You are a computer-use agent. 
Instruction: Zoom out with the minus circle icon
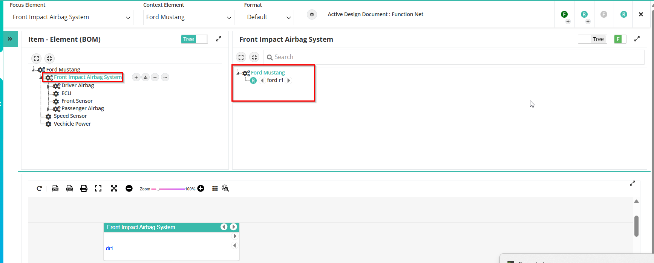coord(129,189)
